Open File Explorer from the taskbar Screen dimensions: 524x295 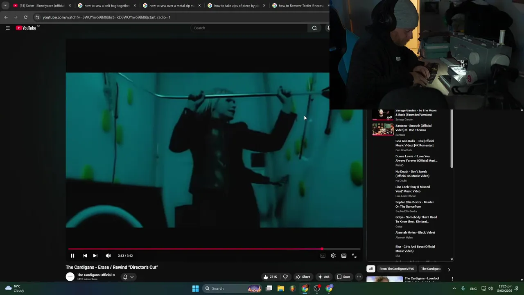click(281, 288)
